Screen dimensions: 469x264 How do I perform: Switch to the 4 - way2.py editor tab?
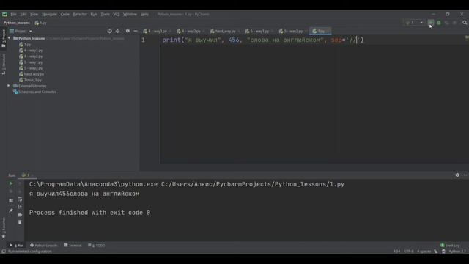click(191, 31)
